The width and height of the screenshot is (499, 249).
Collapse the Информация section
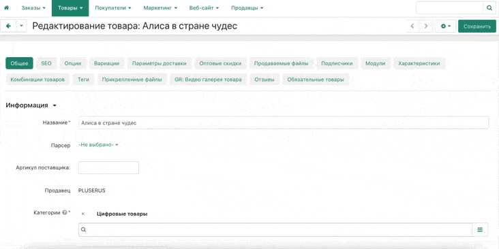pyautogui.click(x=31, y=105)
